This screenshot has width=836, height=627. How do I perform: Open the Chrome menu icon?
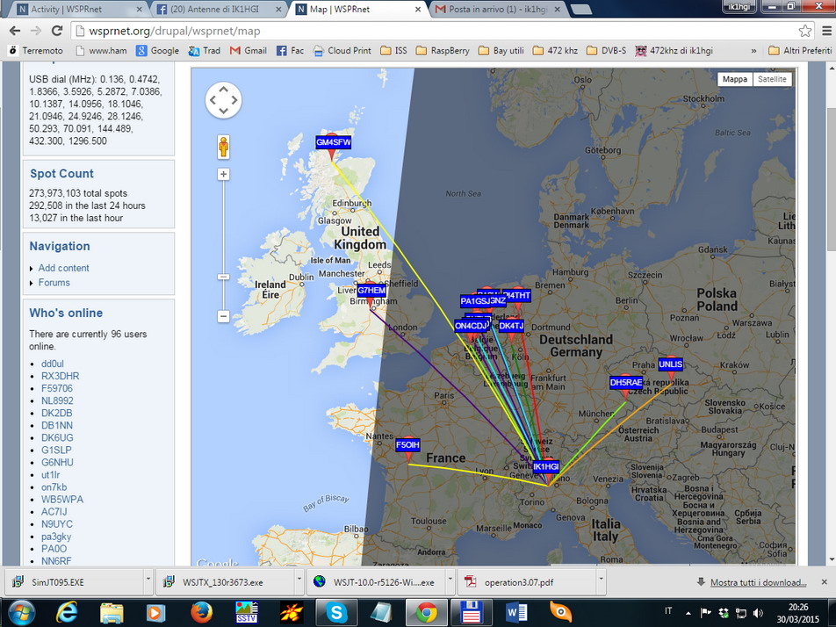point(826,31)
